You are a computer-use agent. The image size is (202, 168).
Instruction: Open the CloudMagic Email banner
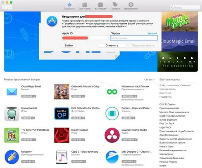[180, 41]
